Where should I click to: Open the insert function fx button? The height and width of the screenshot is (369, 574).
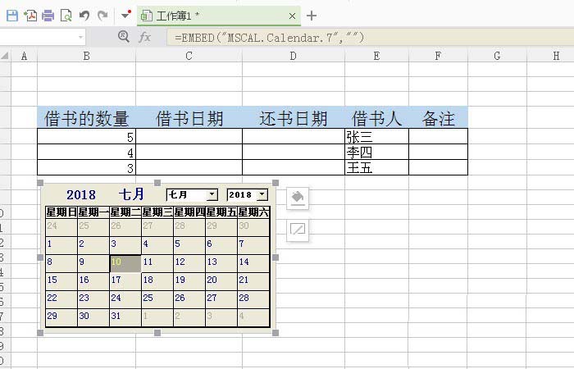[144, 37]
